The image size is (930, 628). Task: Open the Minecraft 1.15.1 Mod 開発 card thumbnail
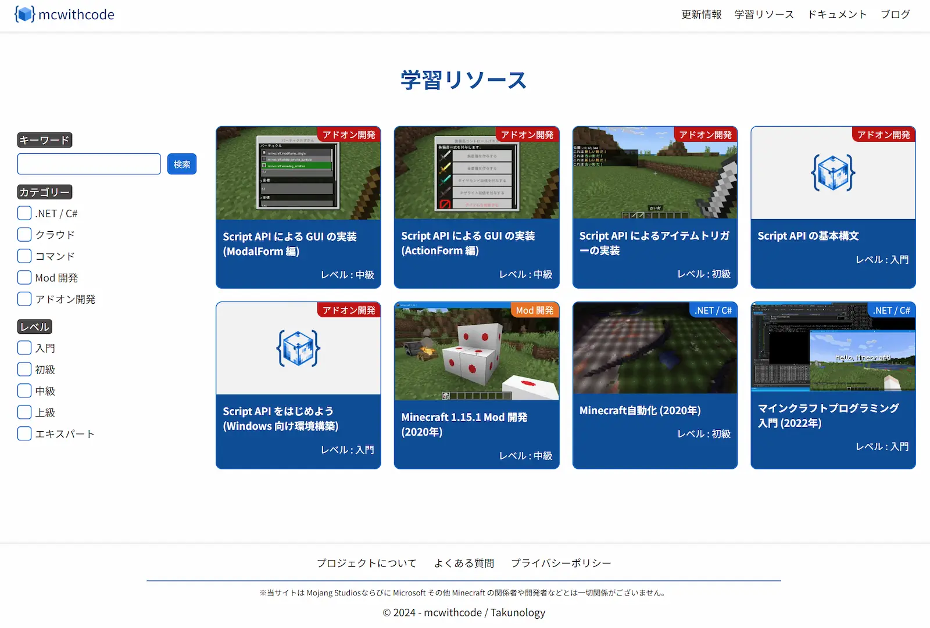point(477,351)
